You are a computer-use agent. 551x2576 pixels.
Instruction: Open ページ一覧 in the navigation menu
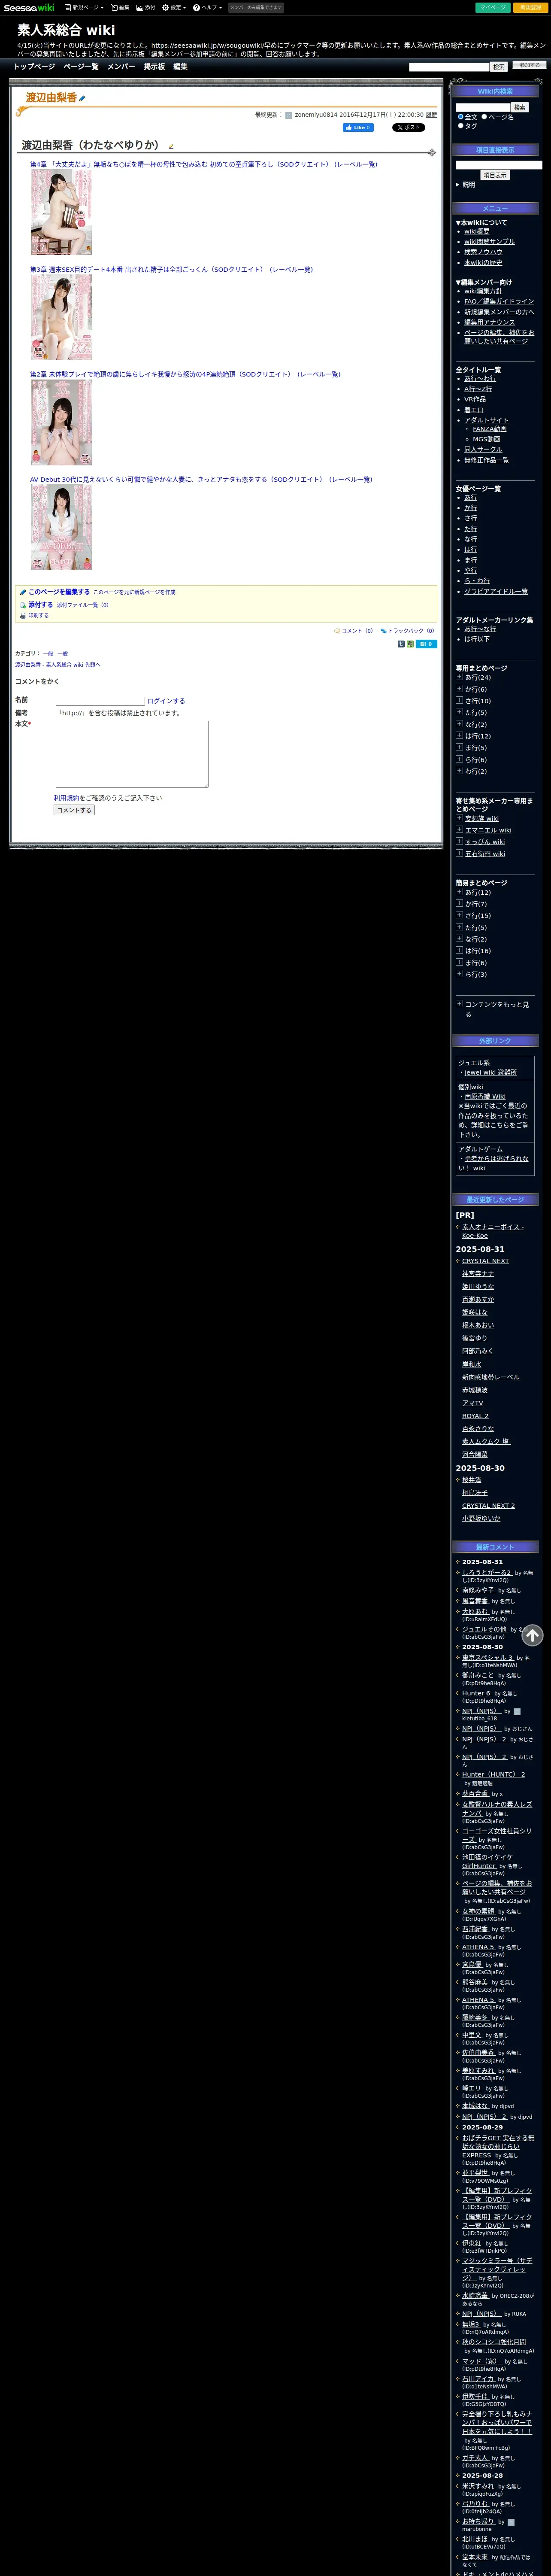point(81,67)
